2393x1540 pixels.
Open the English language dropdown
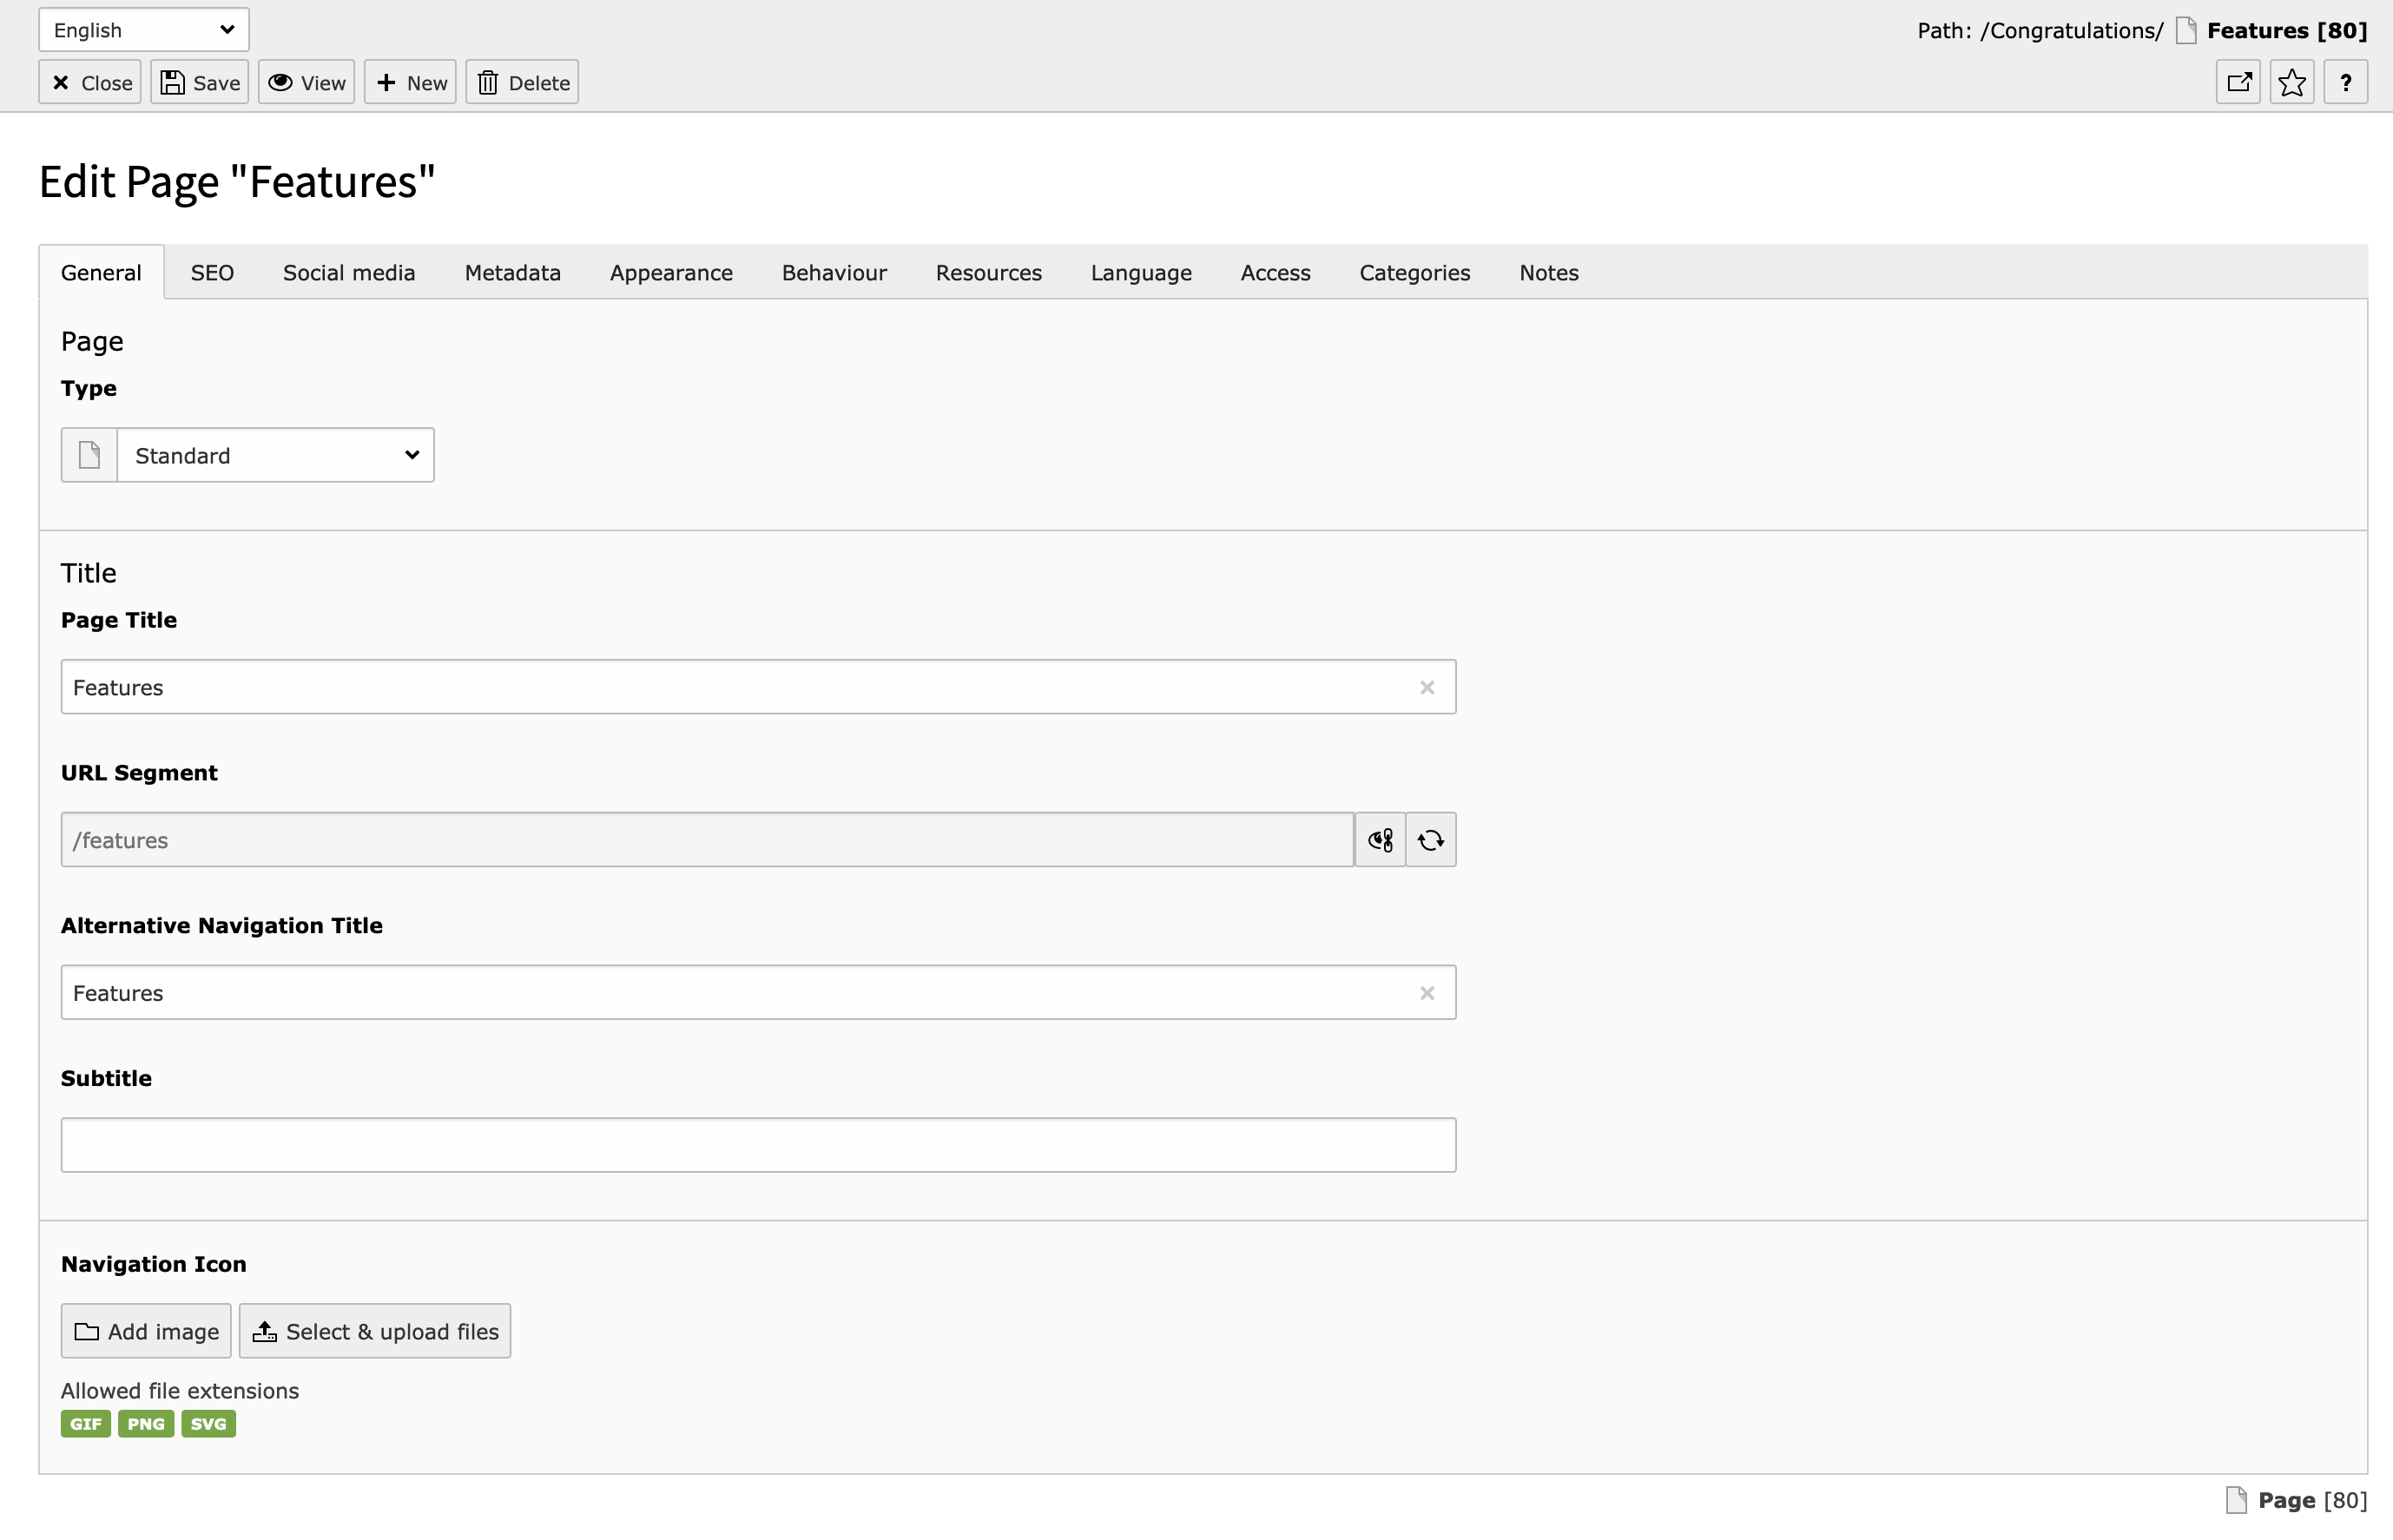[144, 30]
